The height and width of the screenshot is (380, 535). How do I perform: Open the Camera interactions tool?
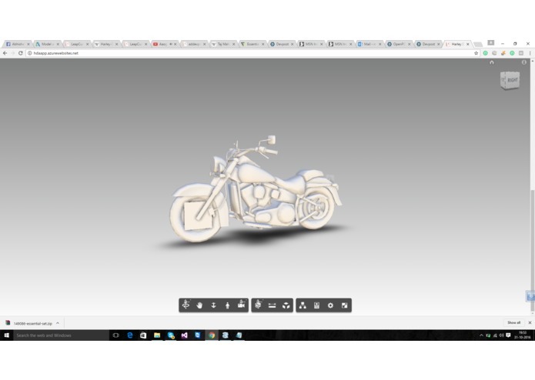click(x=242, y=305)
